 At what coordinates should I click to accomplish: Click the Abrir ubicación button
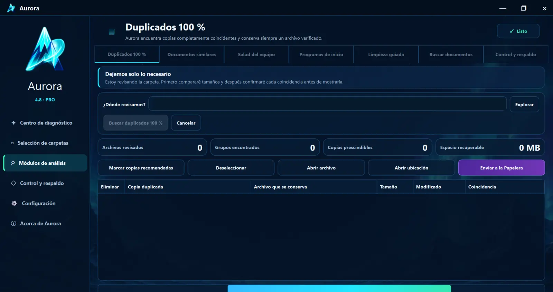(411, 168)
